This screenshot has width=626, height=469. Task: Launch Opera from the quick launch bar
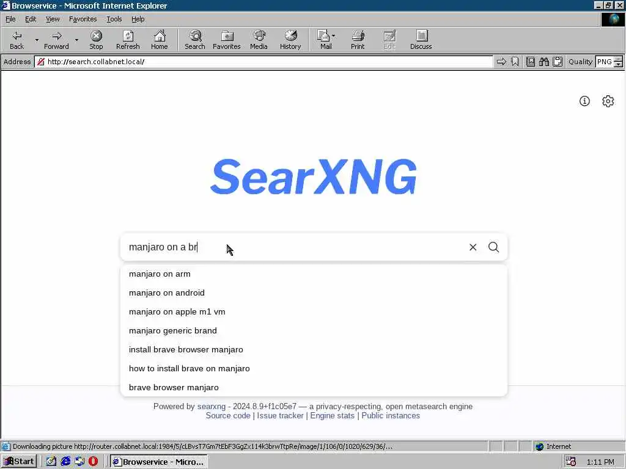pos(93,462)
